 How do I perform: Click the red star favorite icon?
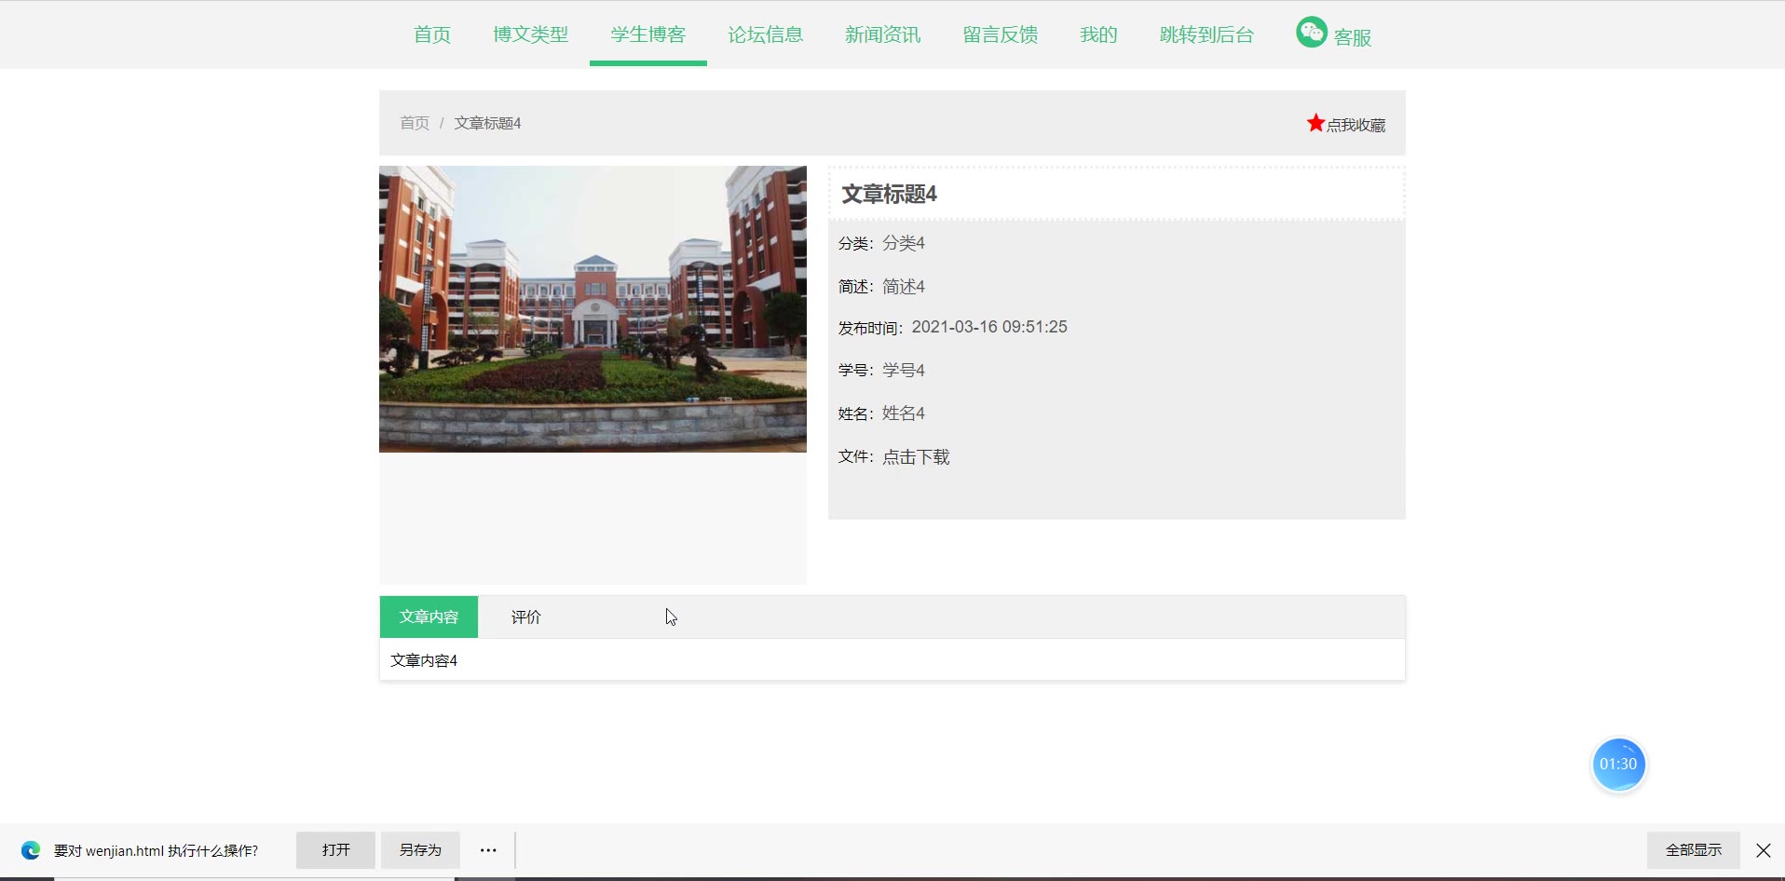pyautogui.click(x=1315, y=123)
